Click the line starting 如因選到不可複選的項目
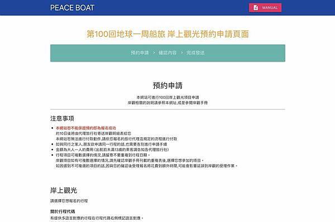Viewport: 335px width, 222px height. coord(146,166)
